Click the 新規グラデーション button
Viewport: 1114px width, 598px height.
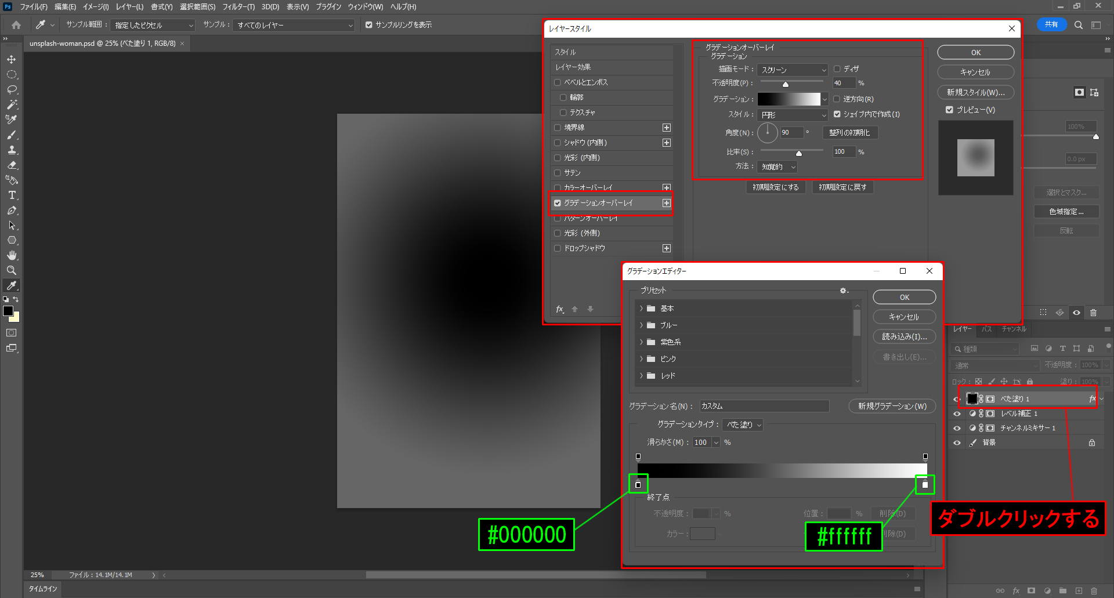(892, 406)
